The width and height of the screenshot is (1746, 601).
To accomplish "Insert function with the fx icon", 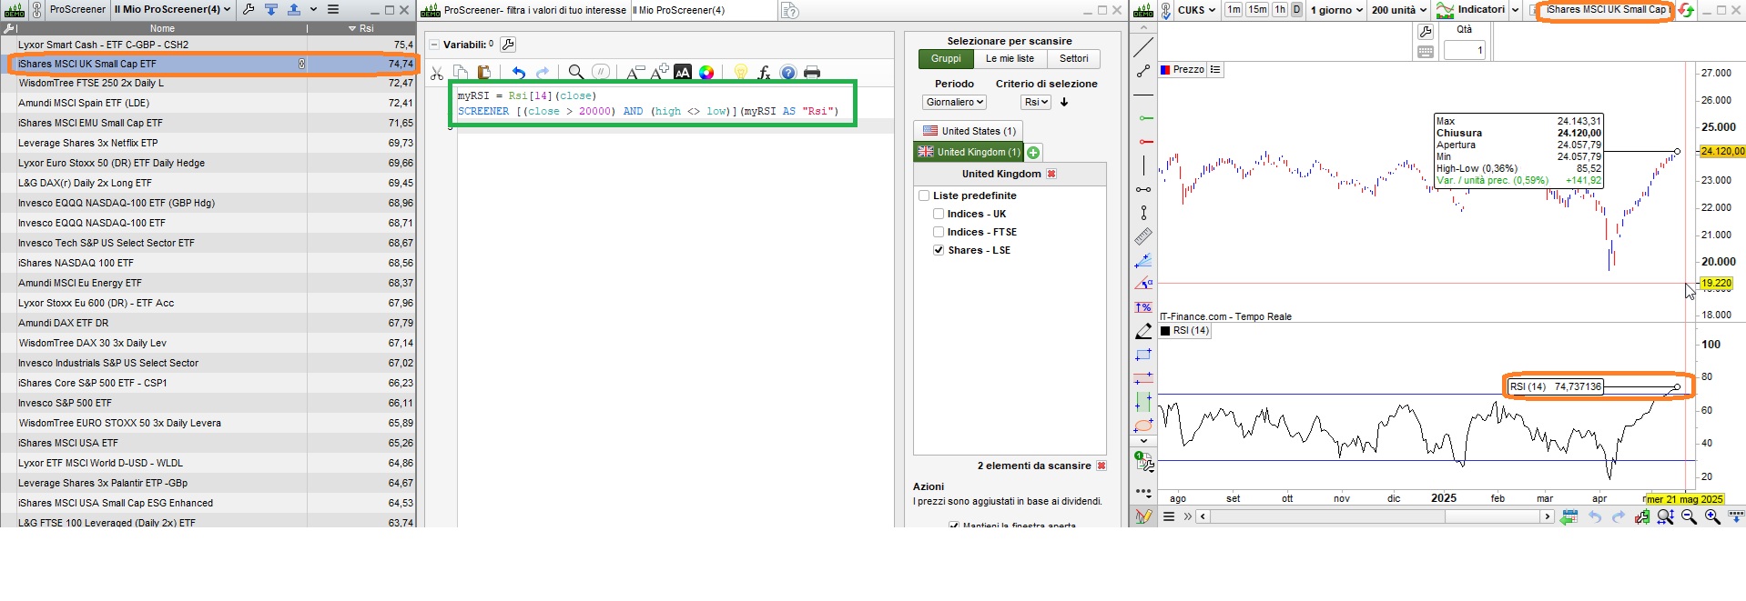I will coord(765,73).
